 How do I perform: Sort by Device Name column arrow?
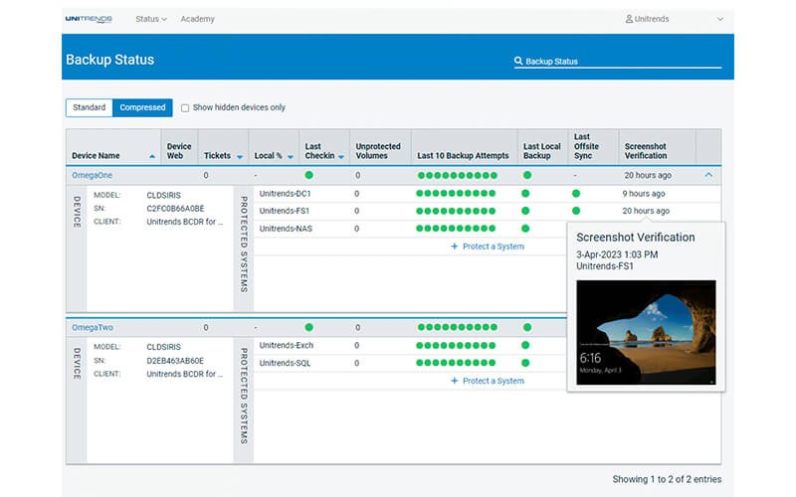[152, 157]
